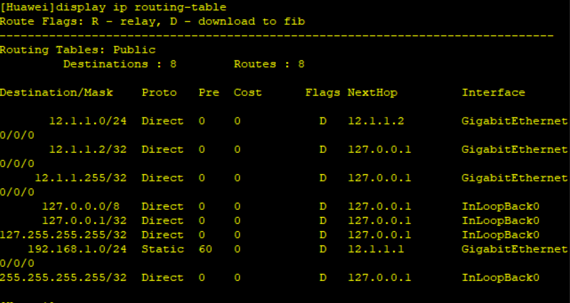
Task: Click the 12.1.1.2 next hop address
Action: (376, 121)
